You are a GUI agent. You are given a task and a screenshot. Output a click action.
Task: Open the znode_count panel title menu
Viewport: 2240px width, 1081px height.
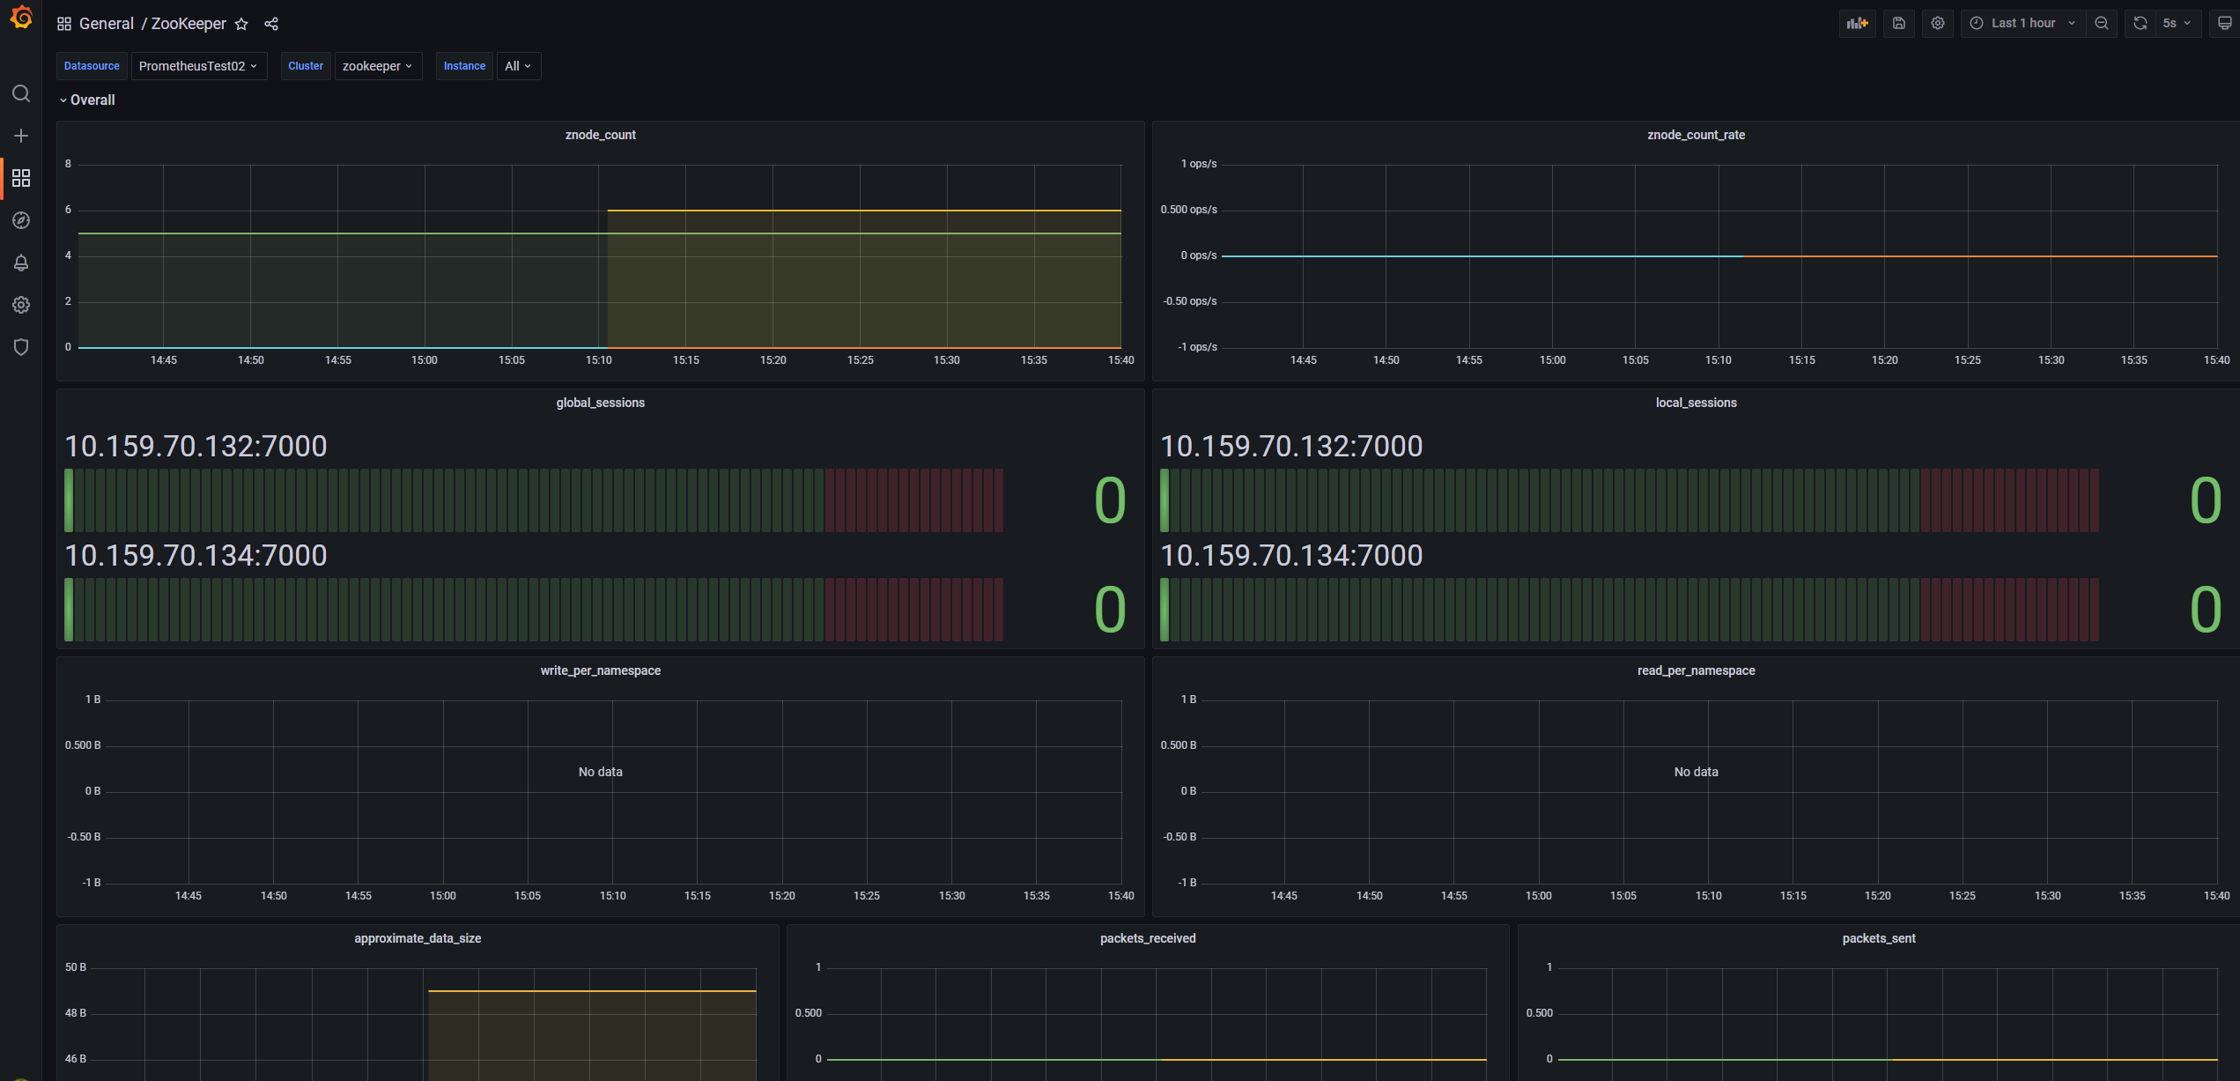(x=600, y=135)
